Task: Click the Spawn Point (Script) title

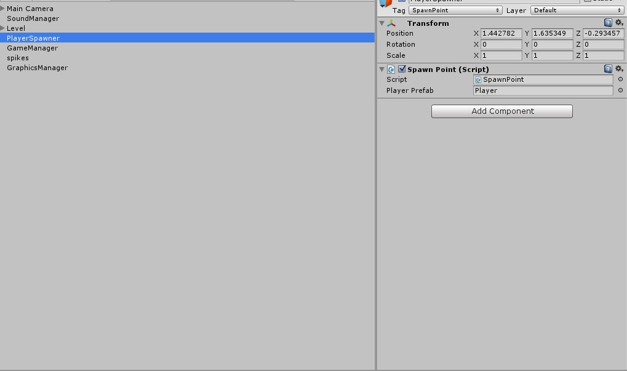Action: 448,70
